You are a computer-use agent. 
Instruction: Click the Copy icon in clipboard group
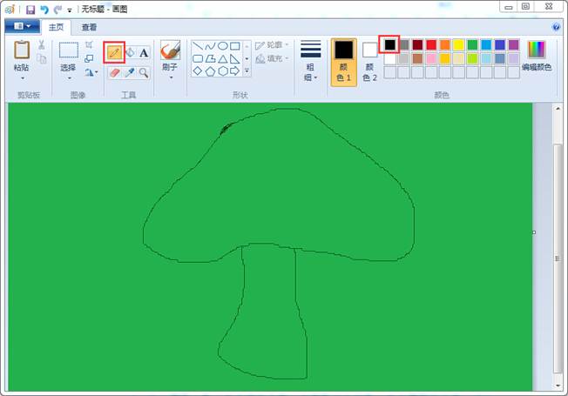point(41,58)
